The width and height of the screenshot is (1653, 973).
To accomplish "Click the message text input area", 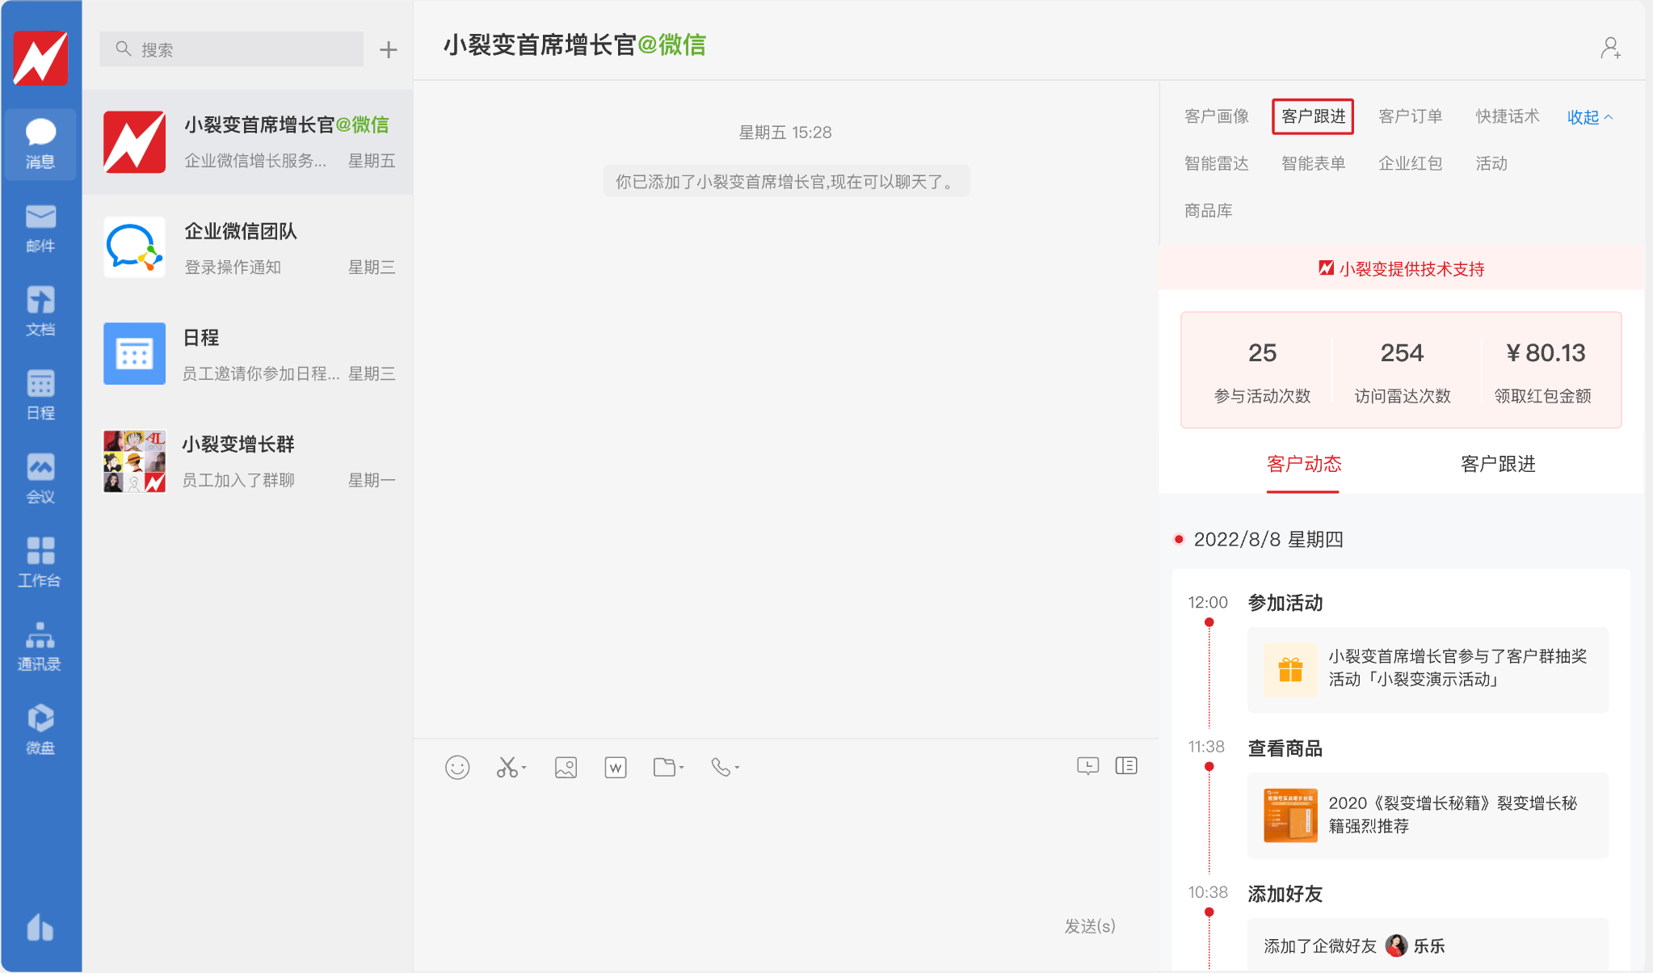I will (x=786, y=849).
